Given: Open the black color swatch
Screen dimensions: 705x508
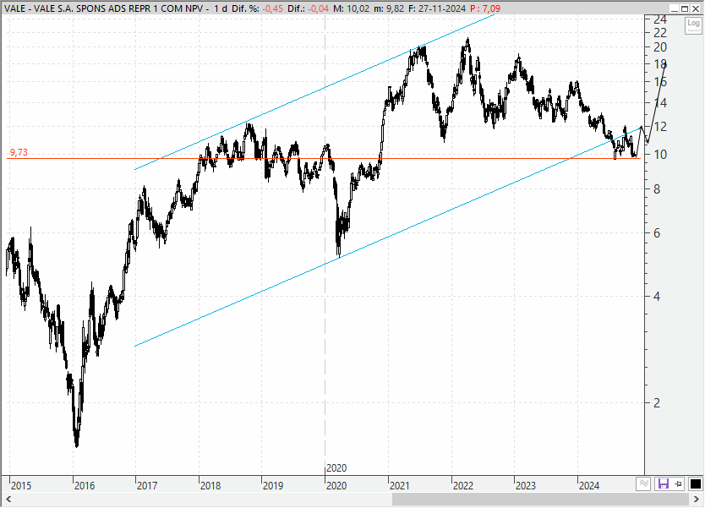Looking at the screenshot, I should (695, 483).
